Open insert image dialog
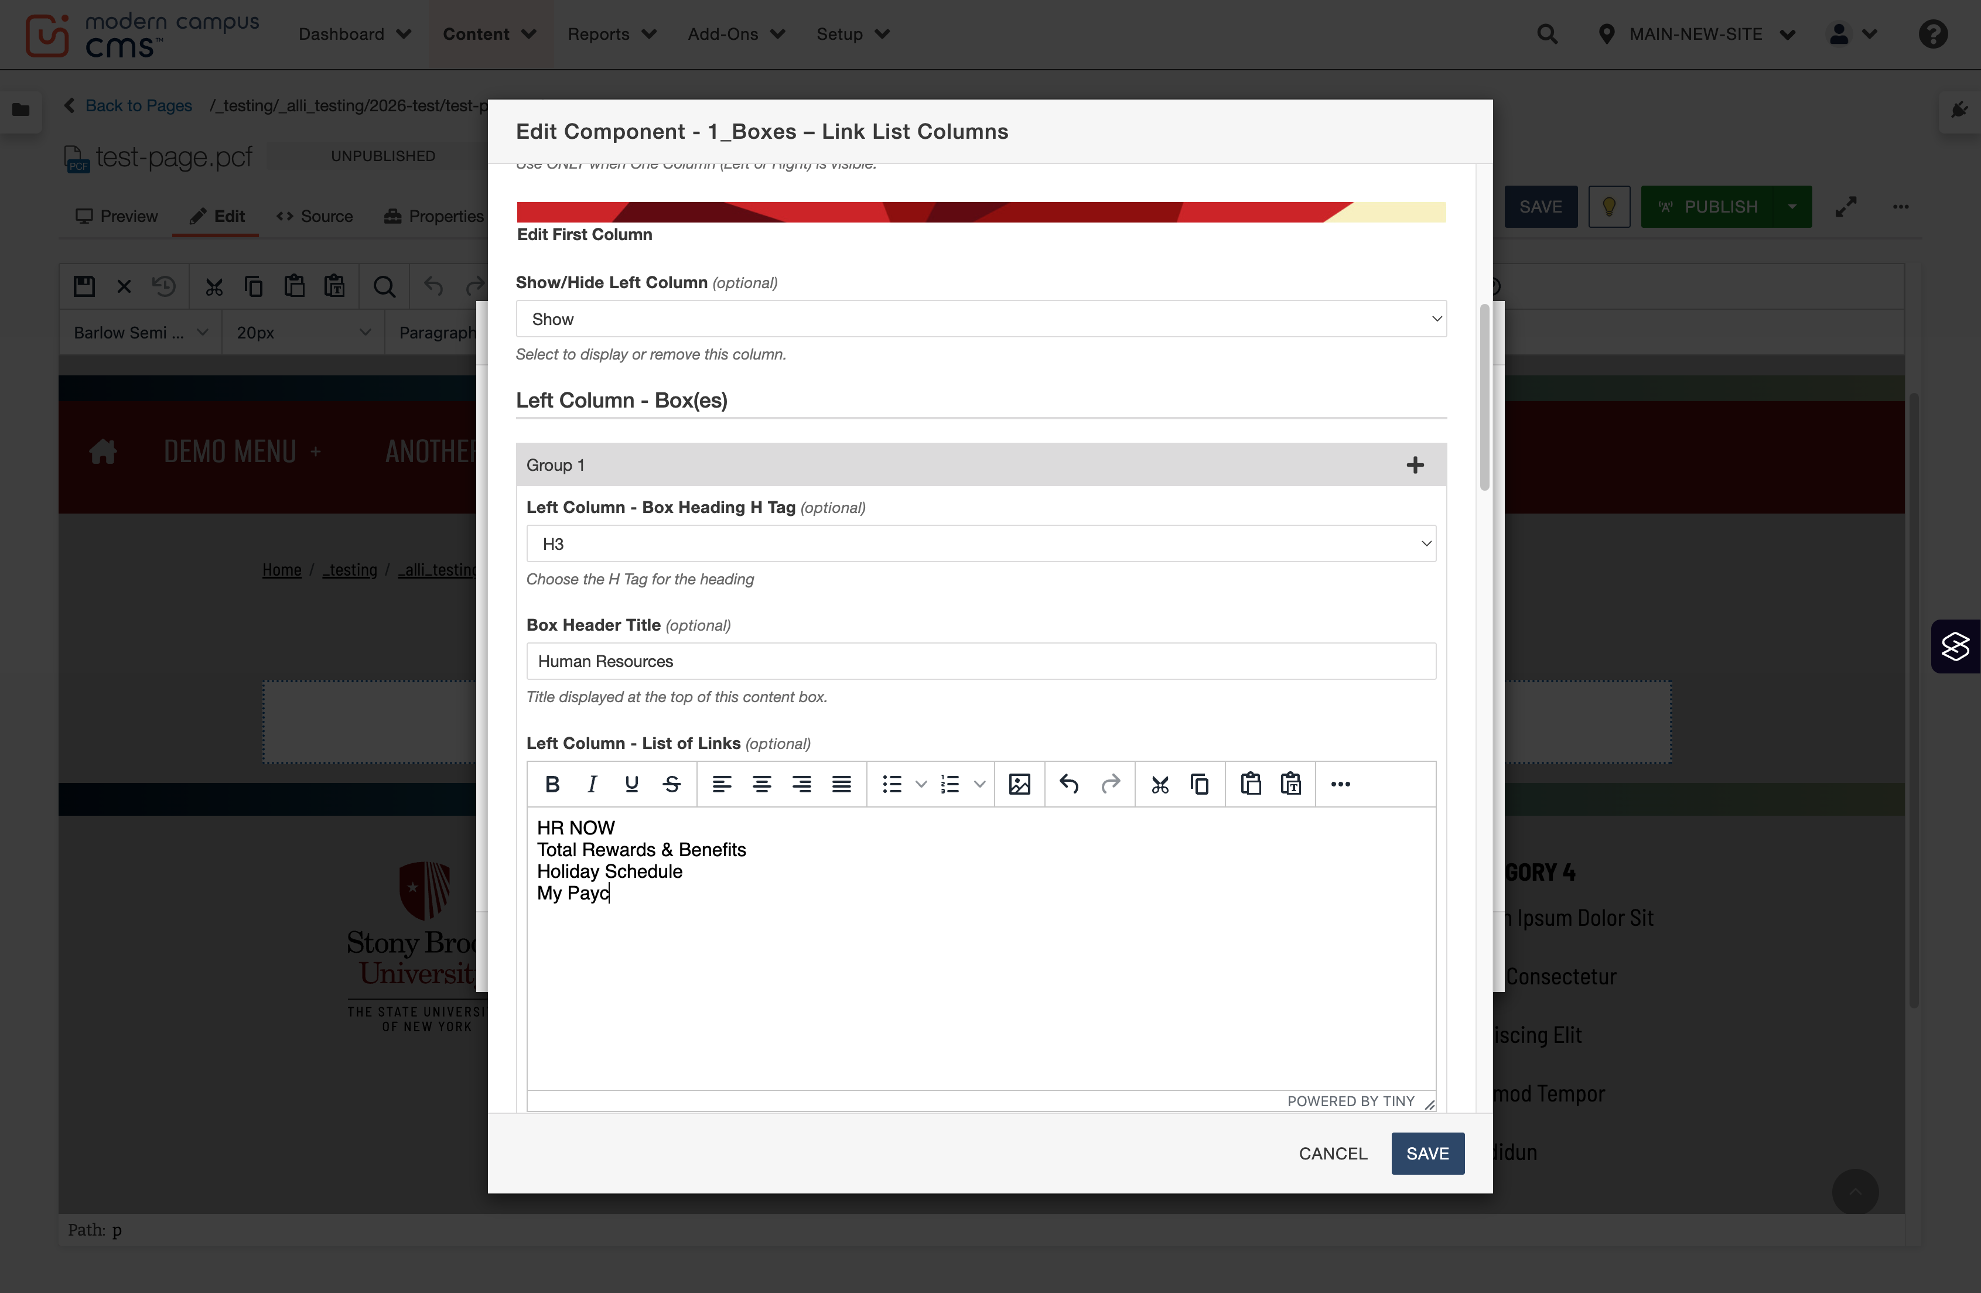1981x1293 pixels. click(x=1020, y=784)
